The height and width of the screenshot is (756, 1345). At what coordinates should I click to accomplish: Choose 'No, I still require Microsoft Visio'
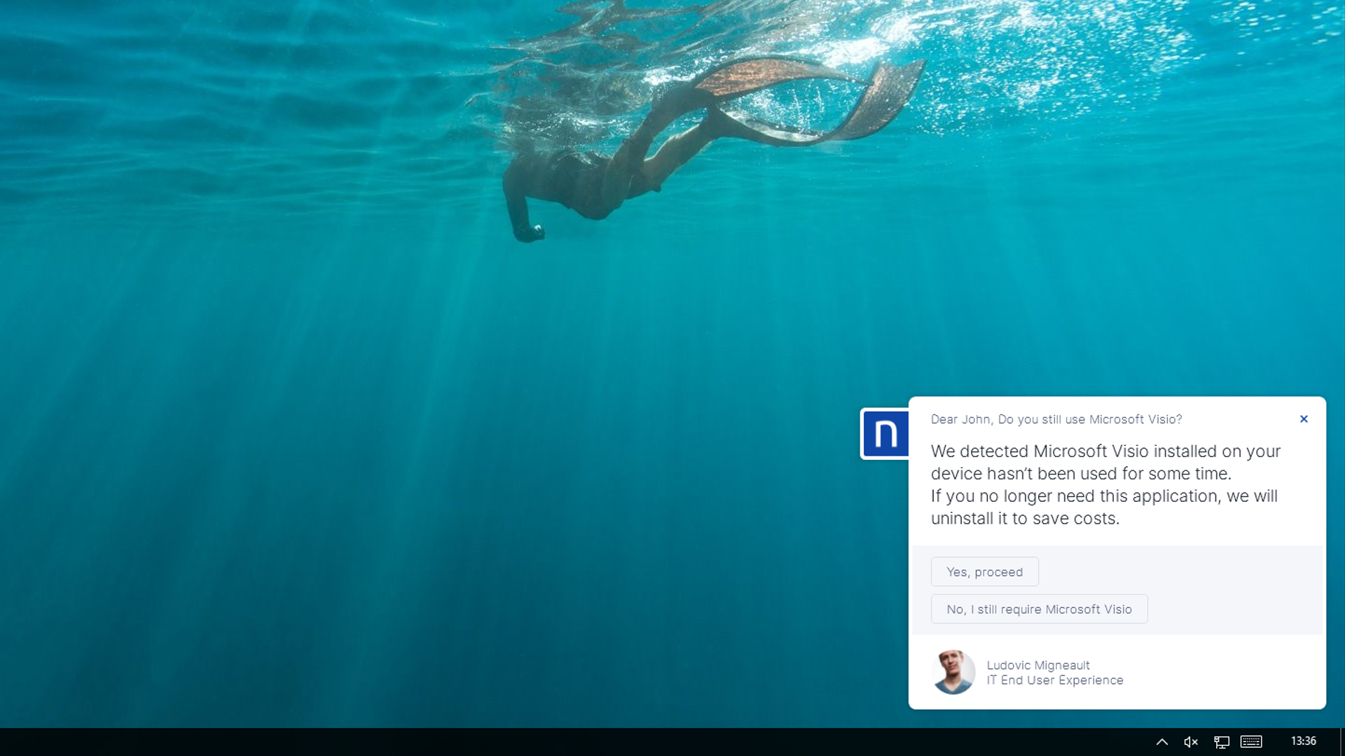point(1039,609)
